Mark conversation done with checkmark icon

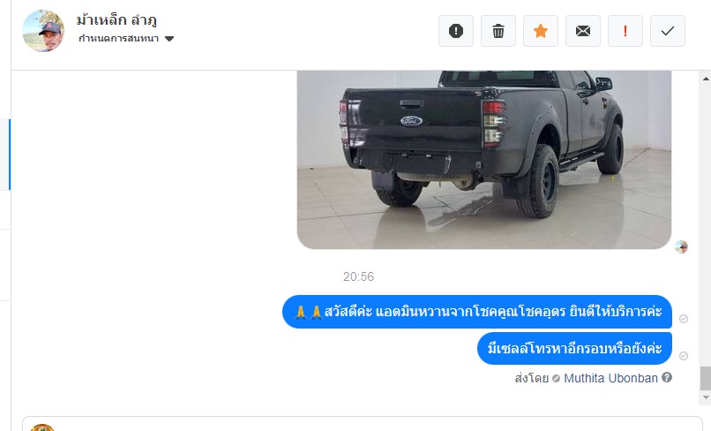668,31
